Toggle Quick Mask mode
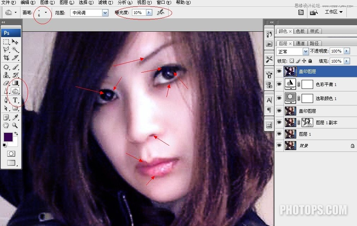Screen dimensions: 357x226 (11, 154)
